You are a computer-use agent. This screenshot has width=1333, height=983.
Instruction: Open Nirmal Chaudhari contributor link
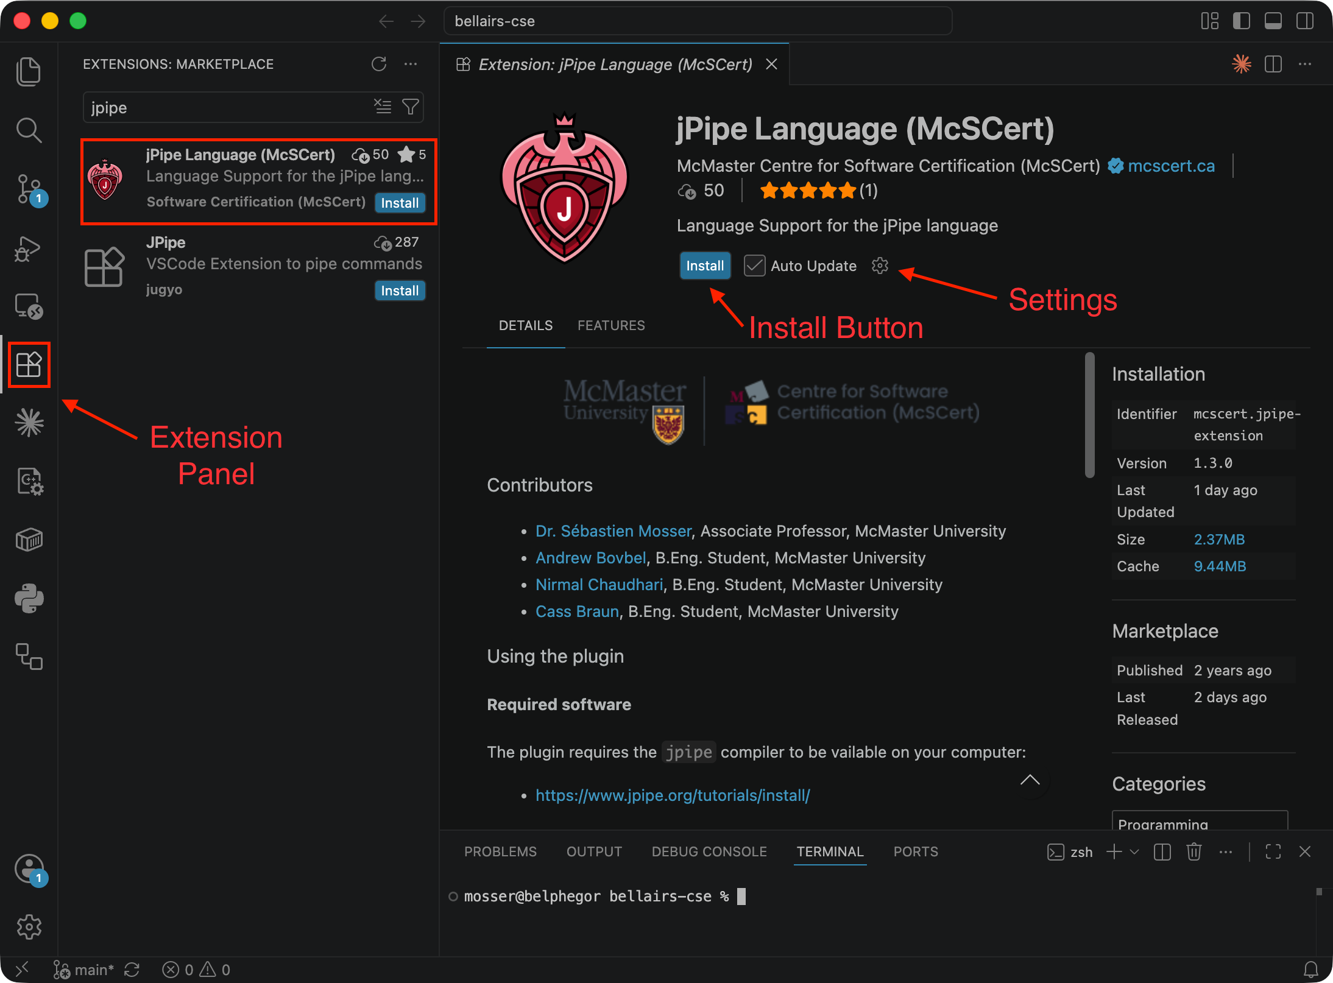coord(599,585)
